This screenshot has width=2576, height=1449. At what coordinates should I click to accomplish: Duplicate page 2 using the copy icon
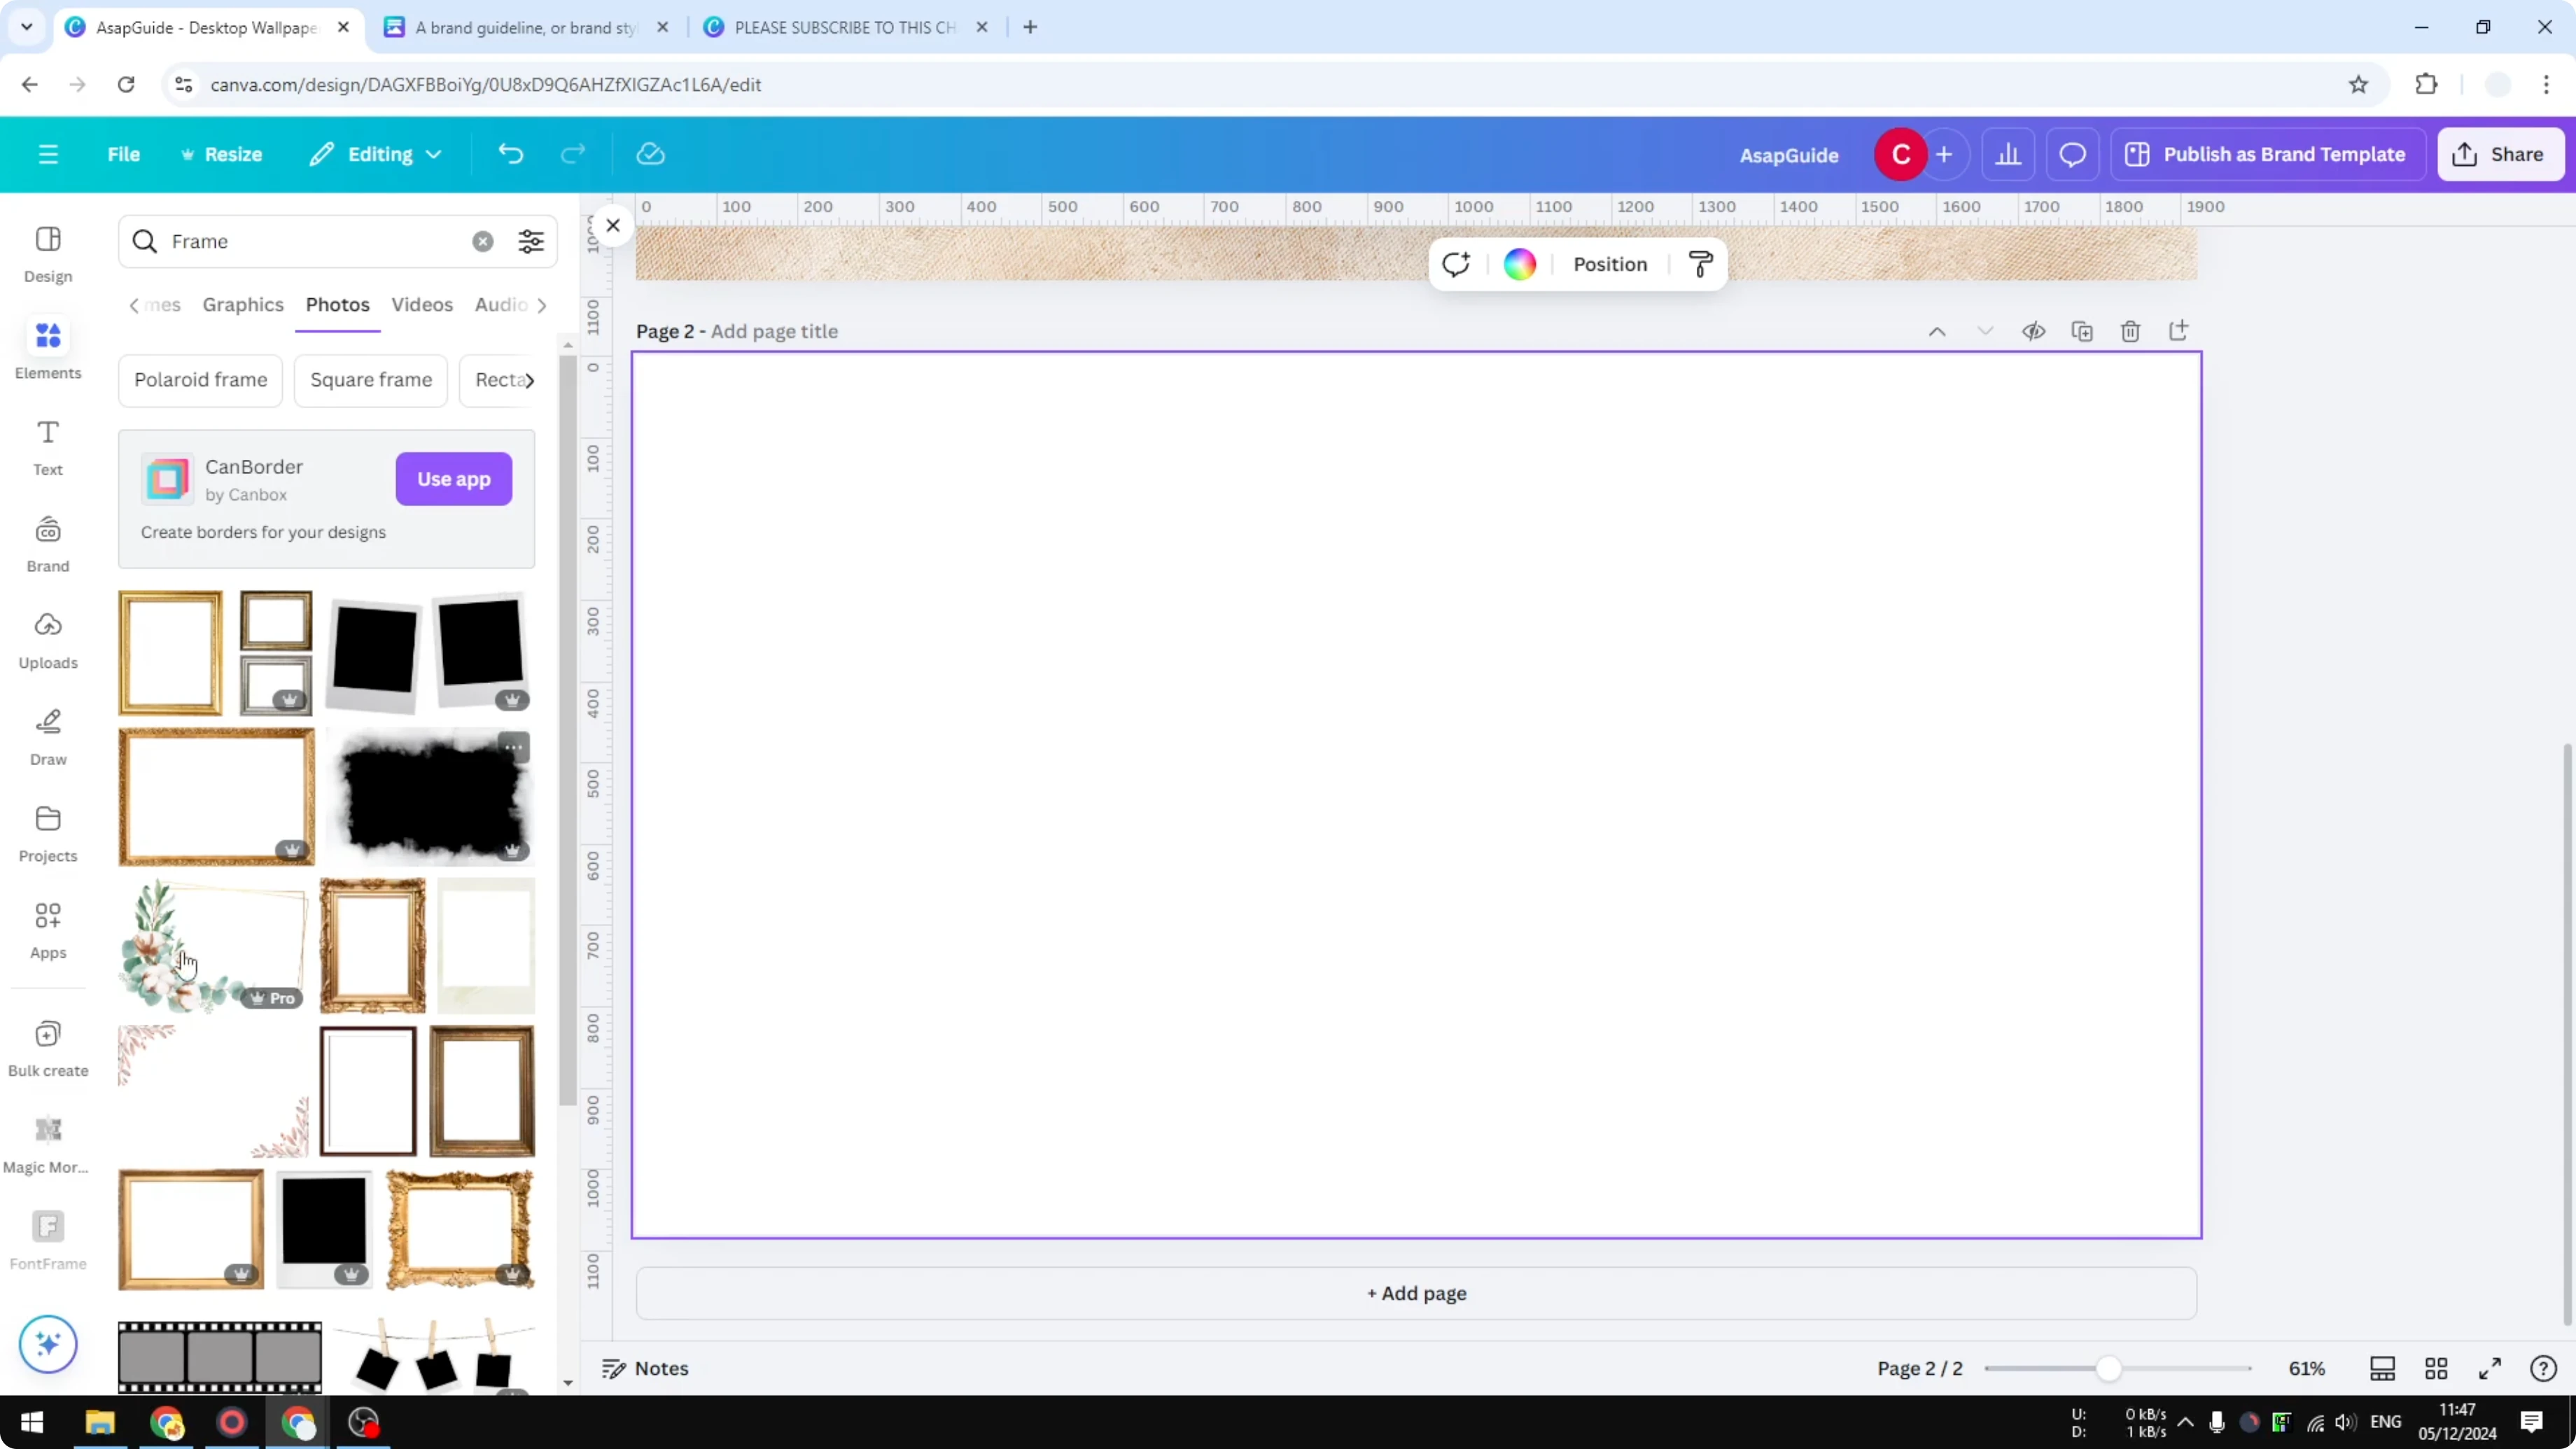[x=2082, y=330]
